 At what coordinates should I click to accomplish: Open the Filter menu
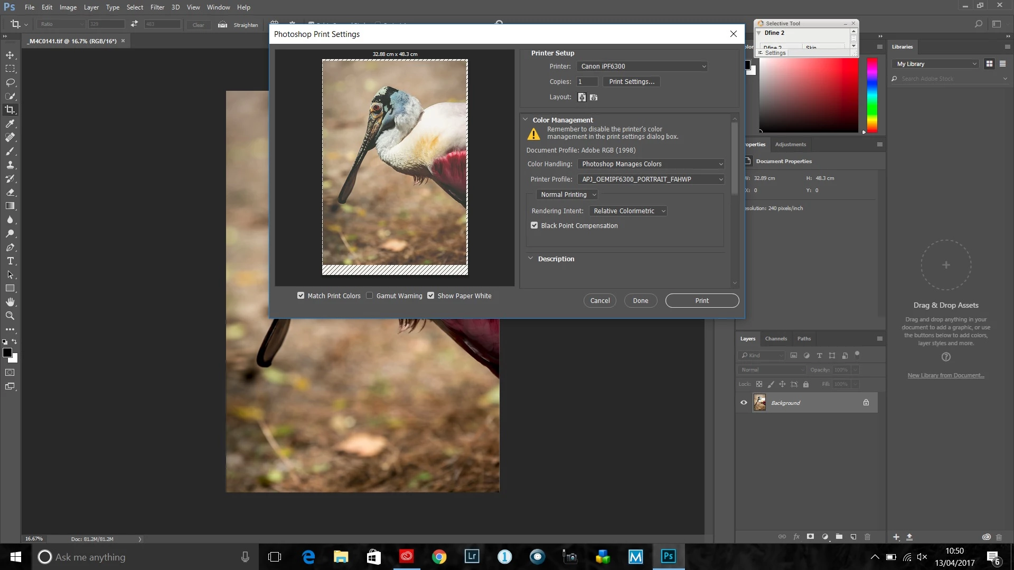click(157, 7)
